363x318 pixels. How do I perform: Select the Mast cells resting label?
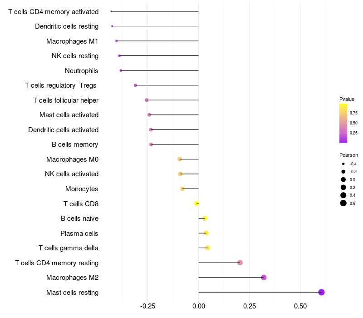tap(73, 293)
